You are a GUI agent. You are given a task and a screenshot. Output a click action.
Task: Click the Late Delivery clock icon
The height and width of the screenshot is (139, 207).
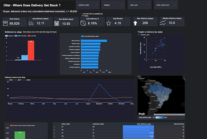tap(83, 23)
